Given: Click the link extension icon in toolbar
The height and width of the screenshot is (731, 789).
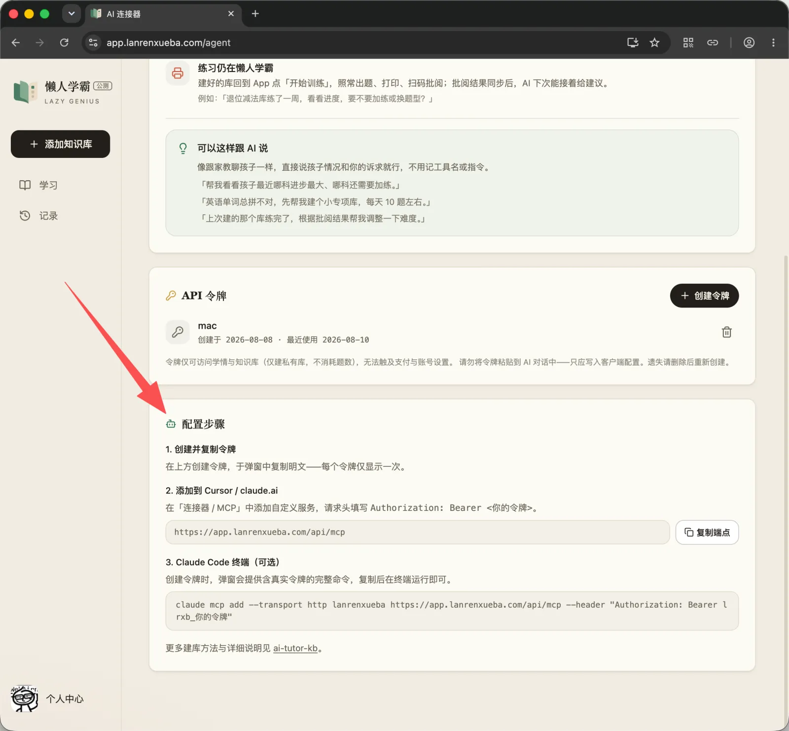Looking at the screenshot, I should pos(713,42).
